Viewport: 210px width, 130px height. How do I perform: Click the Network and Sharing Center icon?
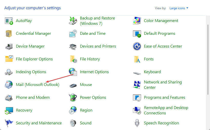(x=137, y=85)
